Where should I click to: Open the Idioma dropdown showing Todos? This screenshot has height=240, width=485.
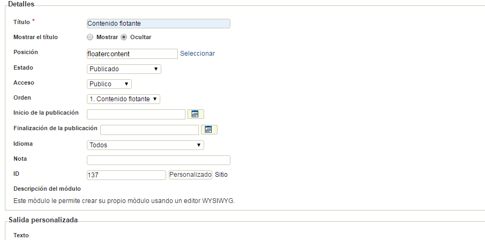tap(145, 145)
